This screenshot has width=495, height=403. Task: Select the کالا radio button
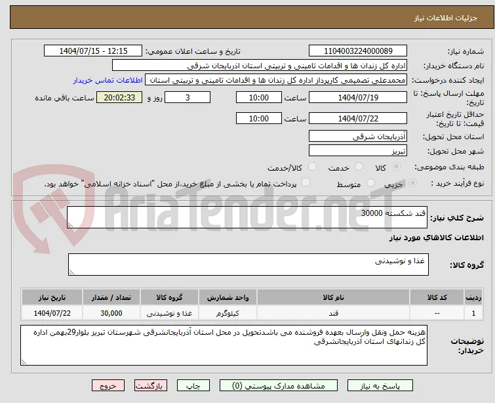click(x=396, y=167)
